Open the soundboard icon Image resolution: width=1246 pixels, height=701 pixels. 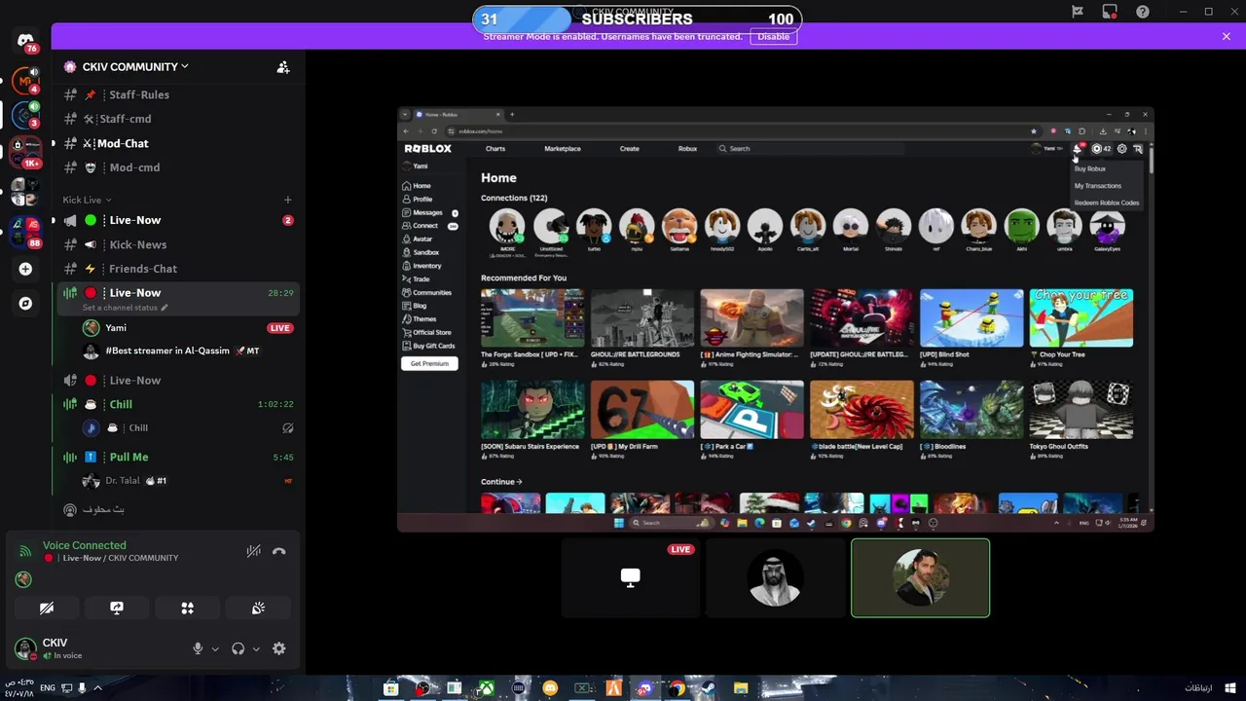pyautogui.click(x=258, y=608)
